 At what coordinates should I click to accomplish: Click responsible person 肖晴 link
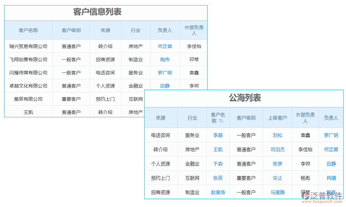[331, 178]
